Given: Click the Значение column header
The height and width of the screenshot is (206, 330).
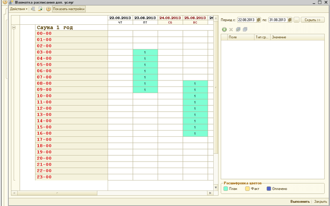Looking at the screenshot, I should (279, 37).
